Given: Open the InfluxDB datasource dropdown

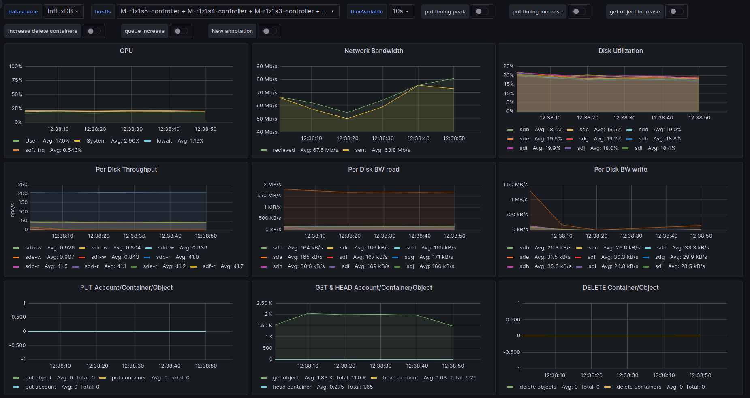Looking at the screenshot, I should coord(63,11).
